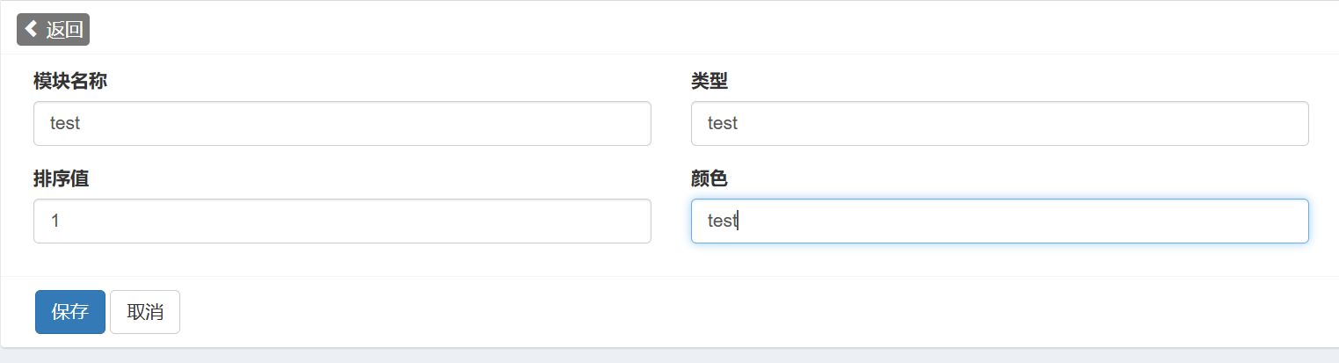1339x363 pixels.
Task: Click the text "test" inside 颜色 field
Action: [x=723, y=221]
